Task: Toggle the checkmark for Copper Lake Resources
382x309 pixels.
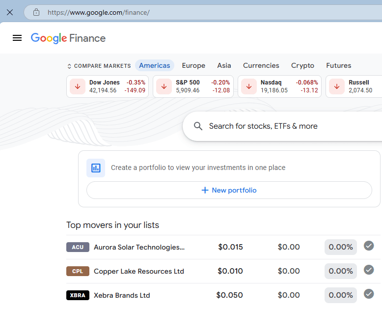Action: coord(369,270)
